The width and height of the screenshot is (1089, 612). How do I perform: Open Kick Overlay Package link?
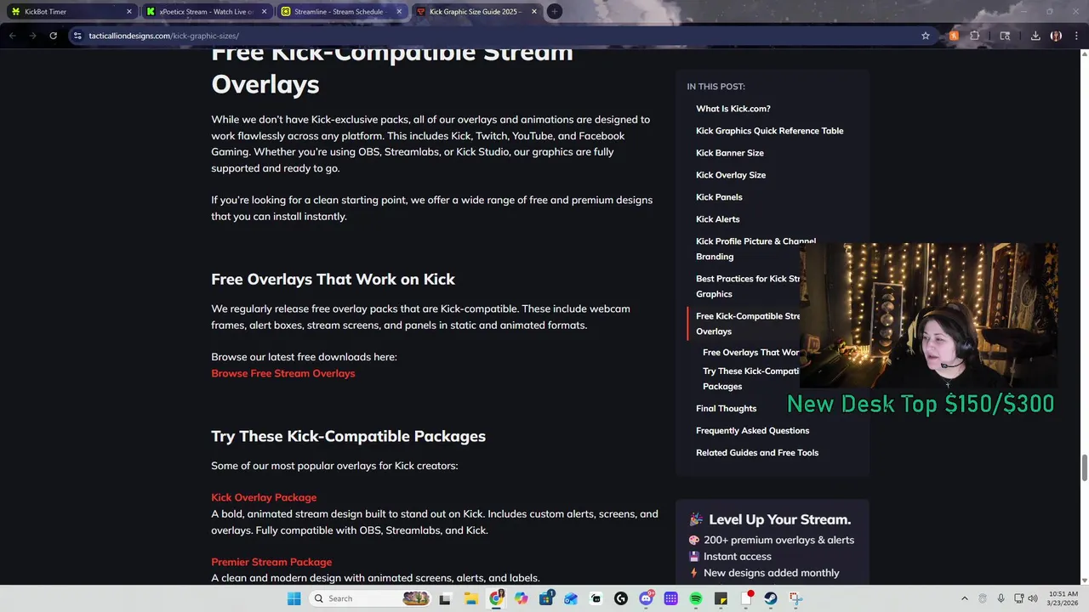click(264, 497)
